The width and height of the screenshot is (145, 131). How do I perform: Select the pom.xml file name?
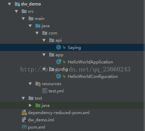coord(37,127)
